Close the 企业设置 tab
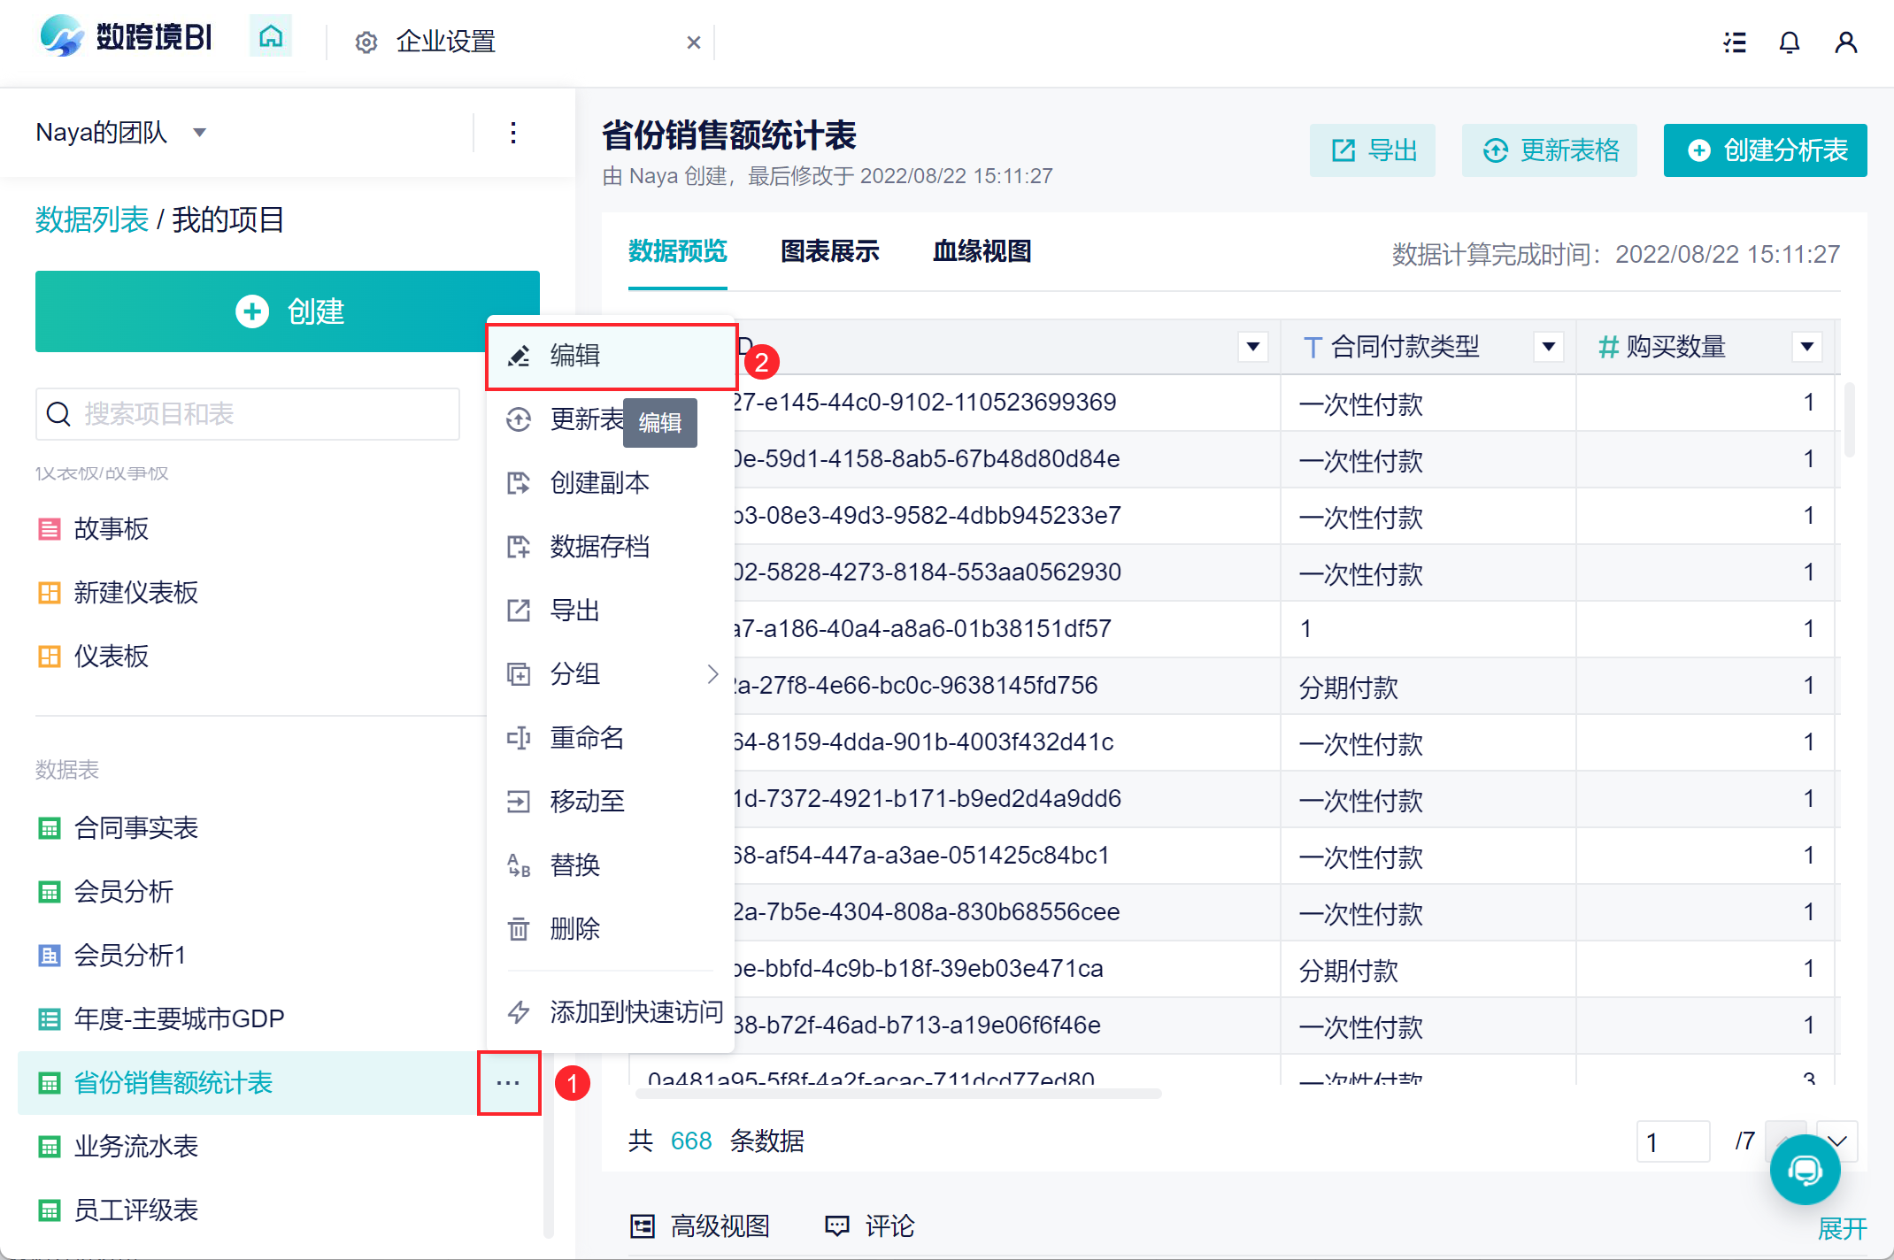1894x1260 pixels. (694, 42)
